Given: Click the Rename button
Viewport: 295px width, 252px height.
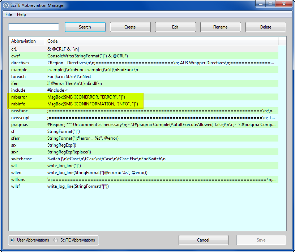Looking at the screenshot, I should (221, 27).
